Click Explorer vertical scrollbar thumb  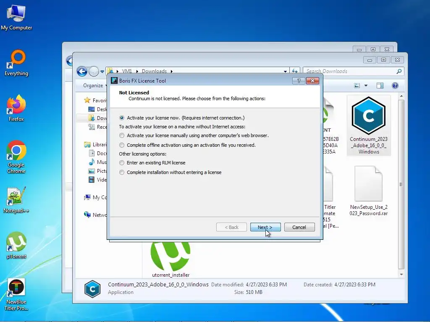(401, 184)
